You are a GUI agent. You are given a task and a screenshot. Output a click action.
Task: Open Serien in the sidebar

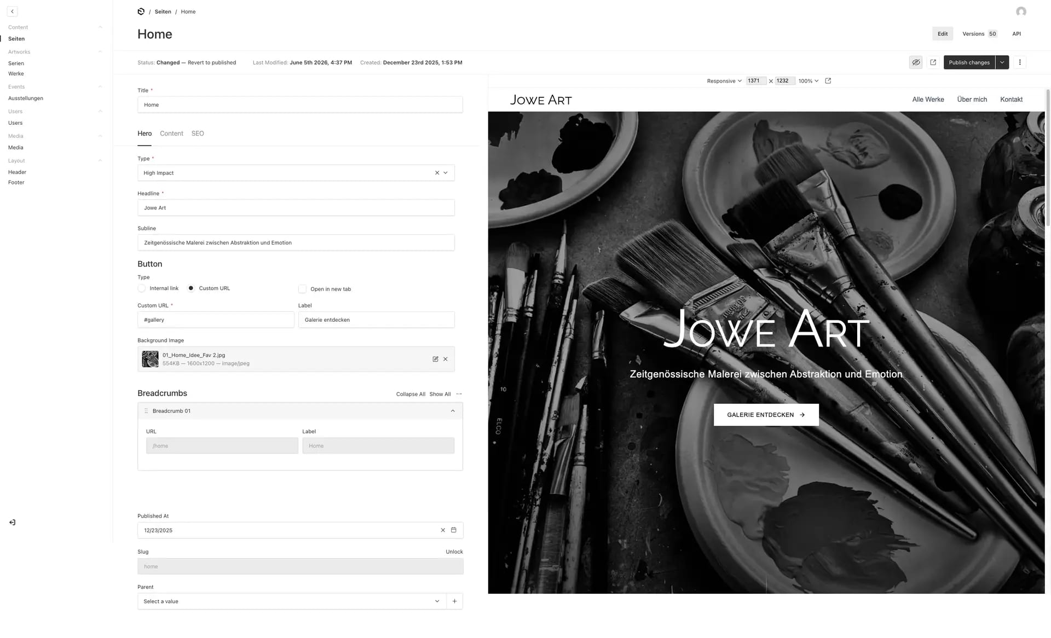(16, 63)
